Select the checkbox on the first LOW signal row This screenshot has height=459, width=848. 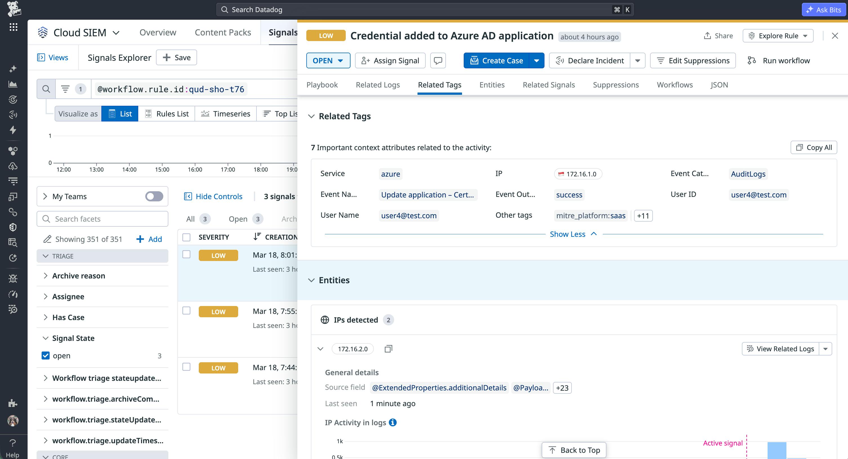tap(186, 255)
